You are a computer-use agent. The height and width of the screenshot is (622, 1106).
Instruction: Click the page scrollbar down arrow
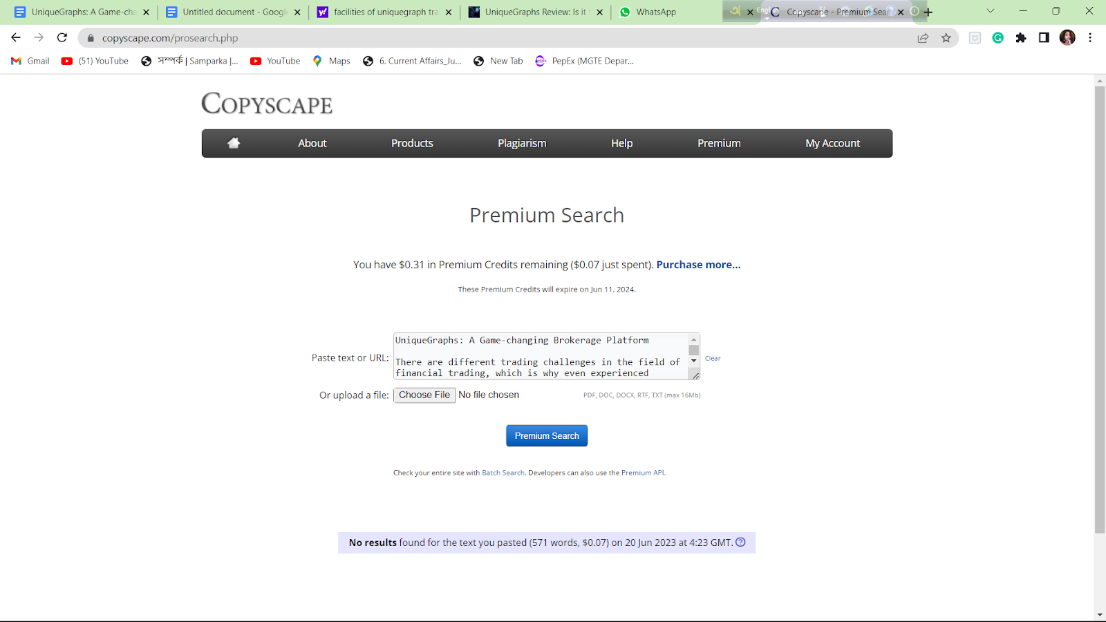coord(1100,615)
